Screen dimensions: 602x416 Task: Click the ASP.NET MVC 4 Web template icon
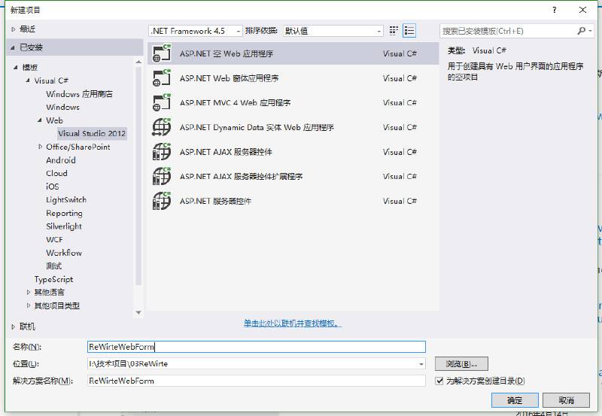(162, 102)
